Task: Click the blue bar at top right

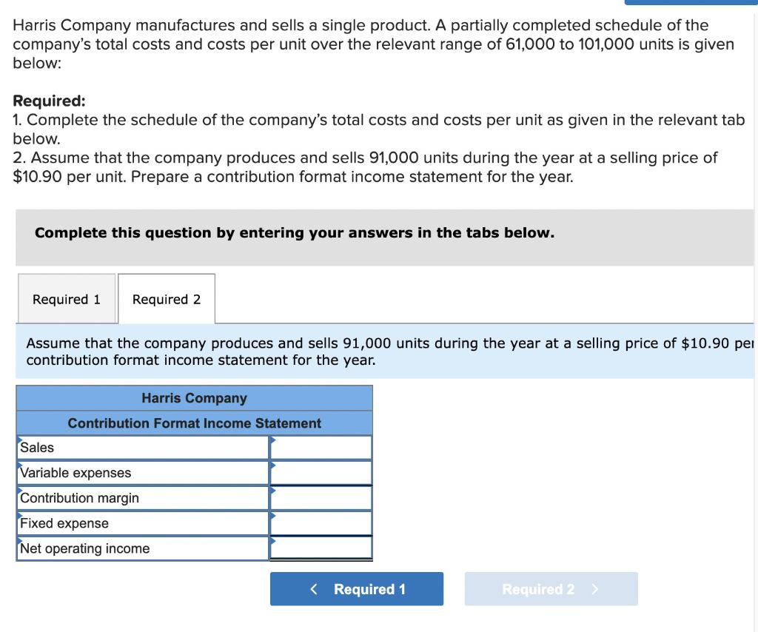Action: tap(692, 2)
